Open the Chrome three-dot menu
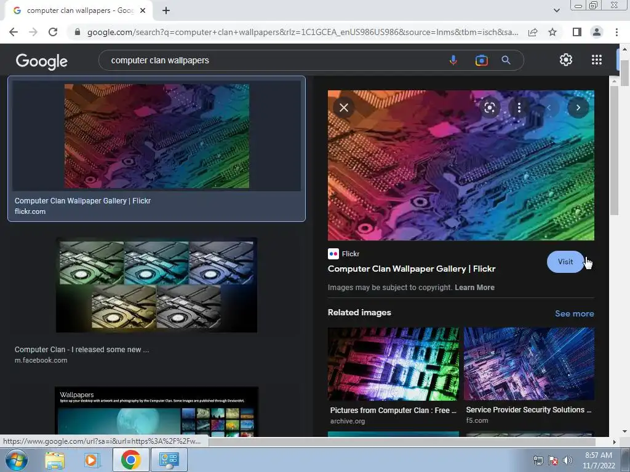 616,32
